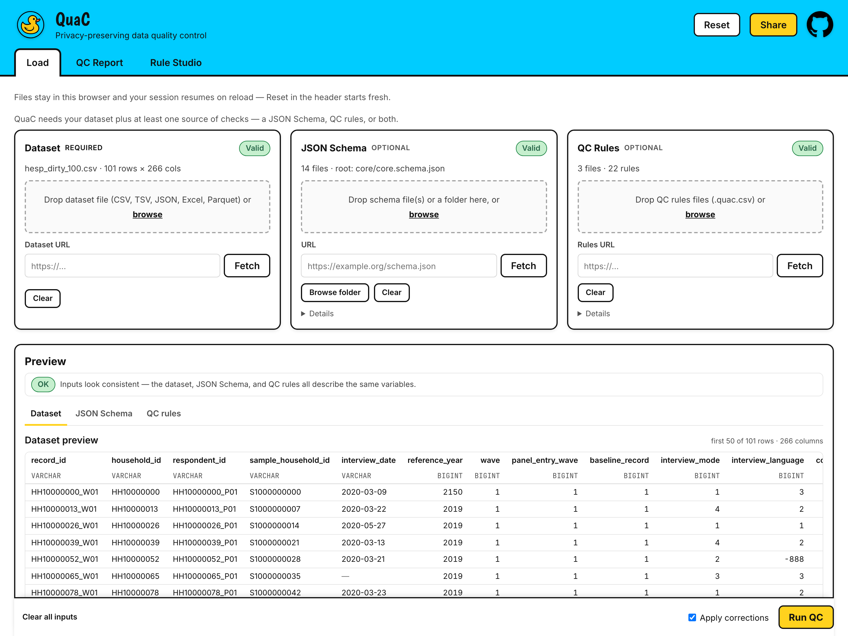
Task: Select cell HH10000000_W01
Action: (x=65, y=492)
